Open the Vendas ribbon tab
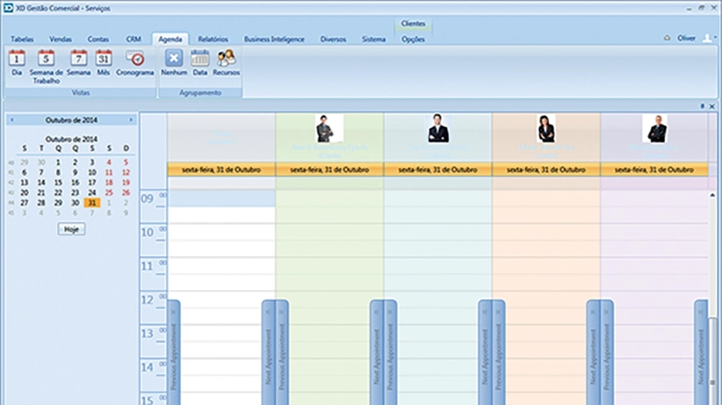 [x=61, y=40]
